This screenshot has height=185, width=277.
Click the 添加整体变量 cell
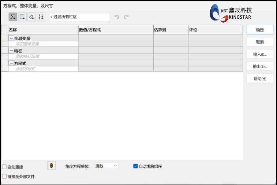pyautogui.click(x=46, y=44)
